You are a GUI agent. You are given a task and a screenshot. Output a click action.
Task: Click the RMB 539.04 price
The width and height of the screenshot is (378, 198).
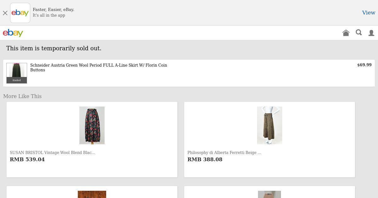point(27,159)
